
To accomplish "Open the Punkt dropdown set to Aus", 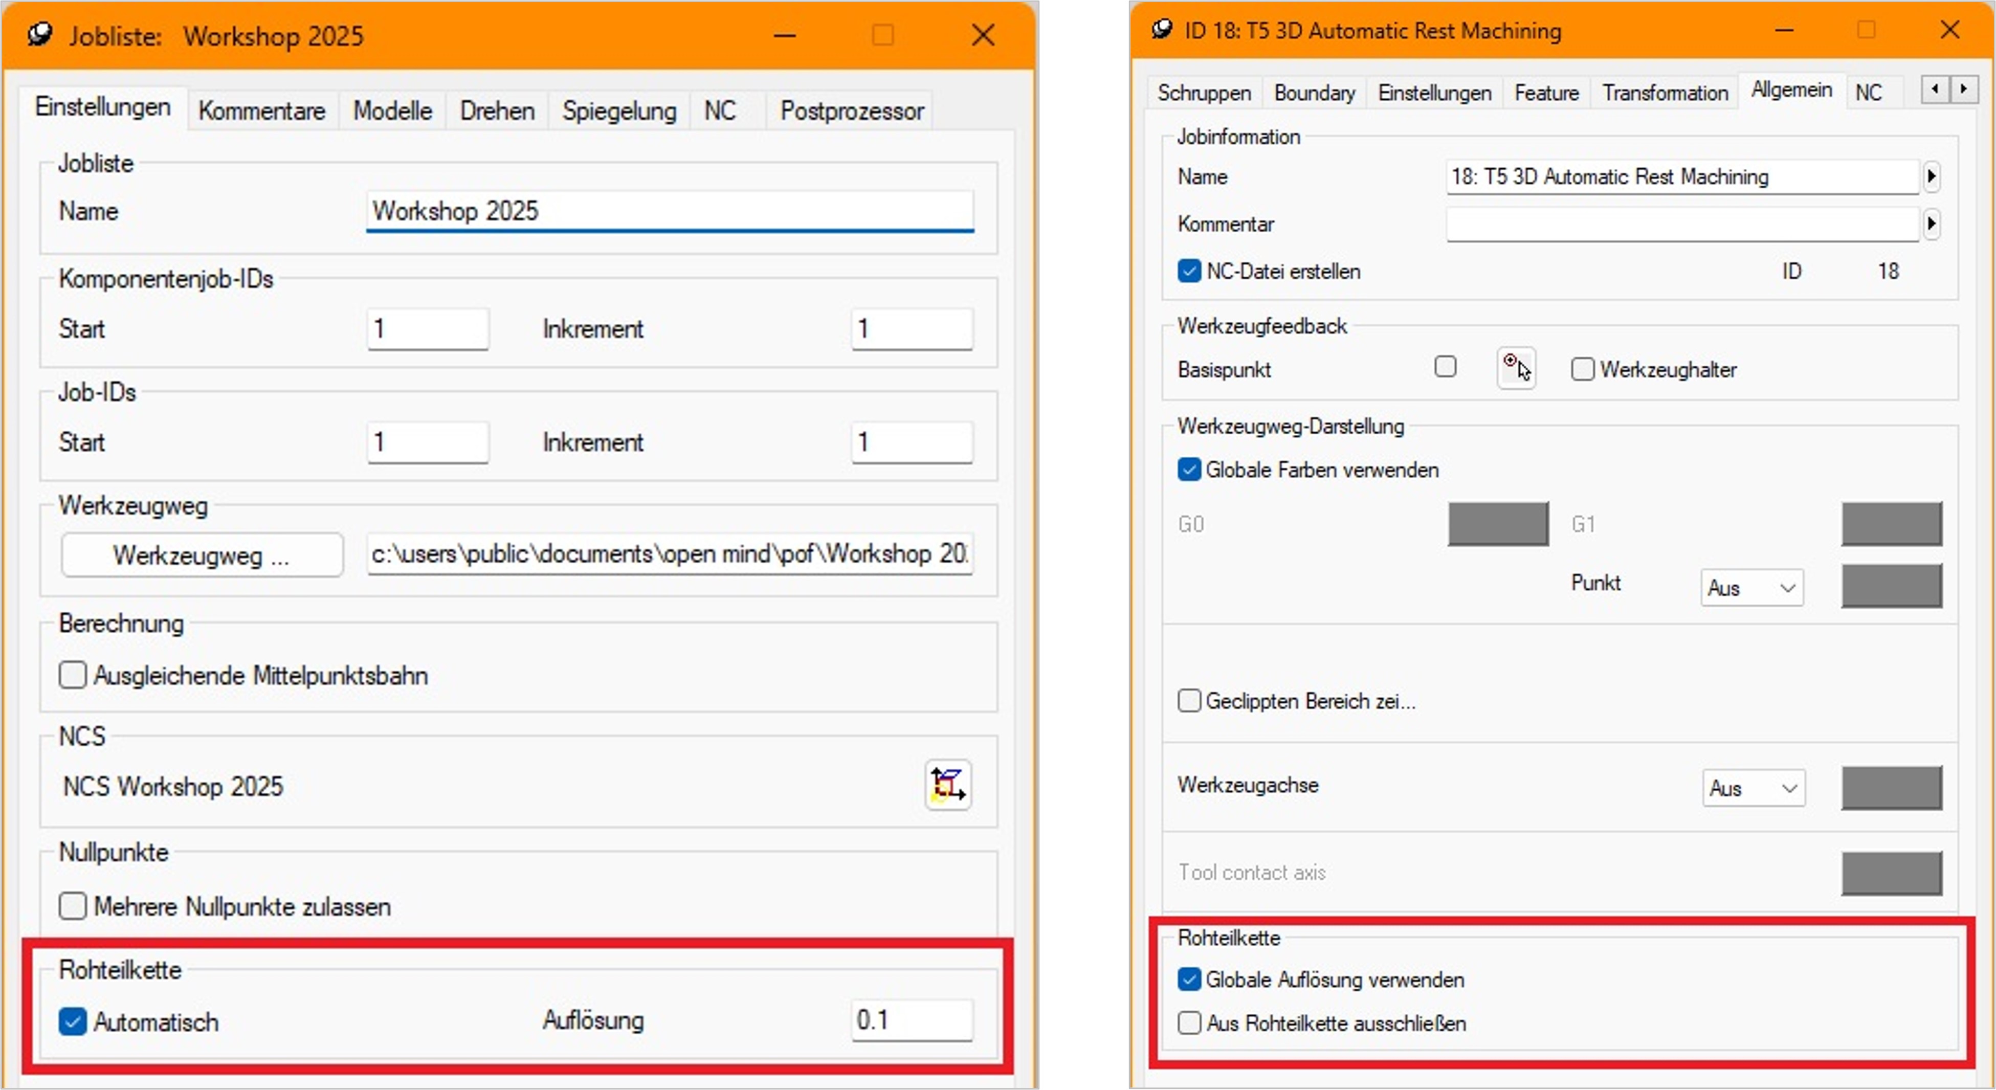I will pos(1752,588).
